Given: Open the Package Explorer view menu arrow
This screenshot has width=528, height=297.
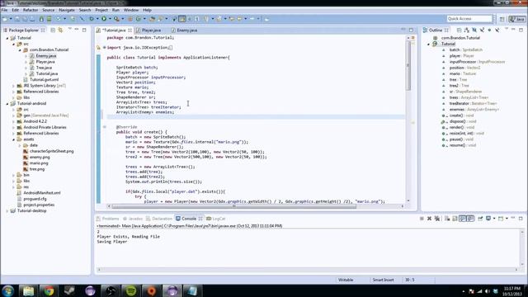Looking at the screenshot, I should point(69,30).
